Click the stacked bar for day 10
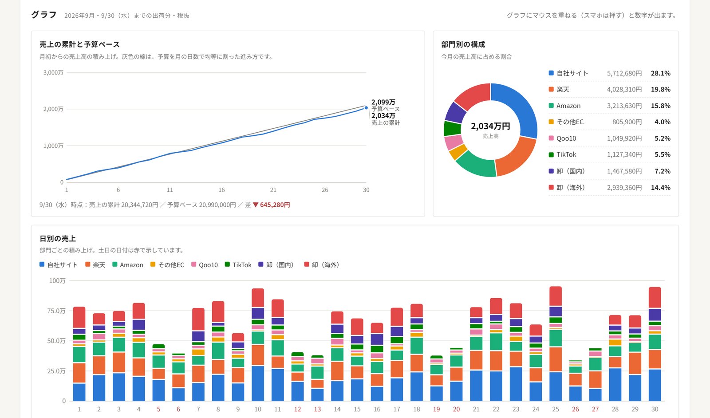710x418 pixels. point(258,345)
